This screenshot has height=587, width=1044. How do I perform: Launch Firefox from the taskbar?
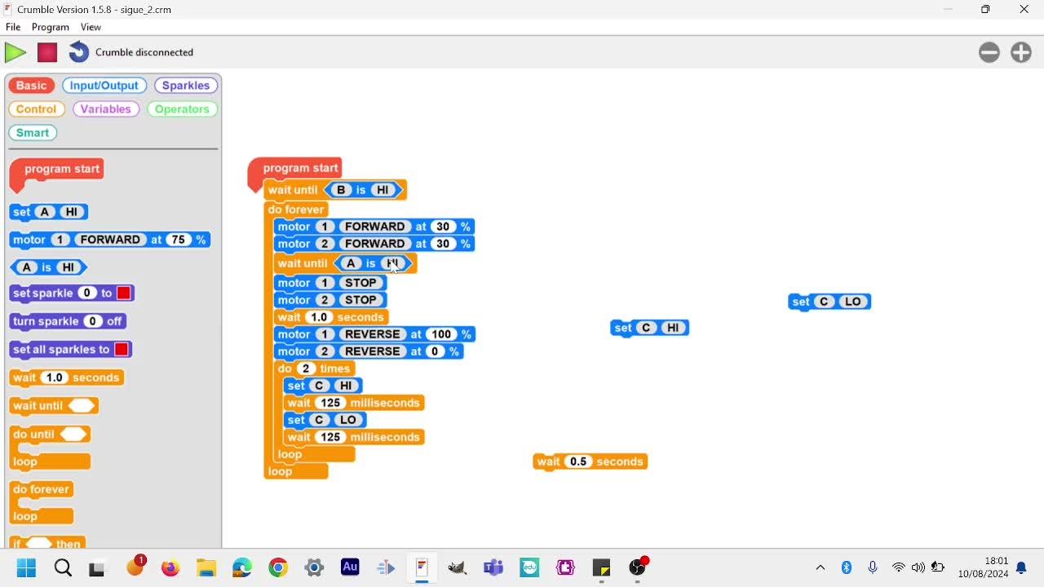[170, 567]
